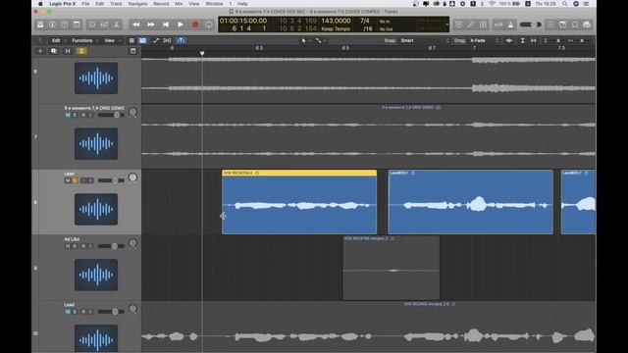Open the Quick Help icon
The width and height of the screenshot is (628, 353).
[65, 25]
